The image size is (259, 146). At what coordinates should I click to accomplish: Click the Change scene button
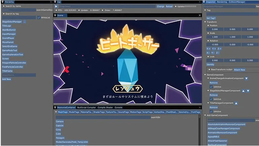[161, 6]
